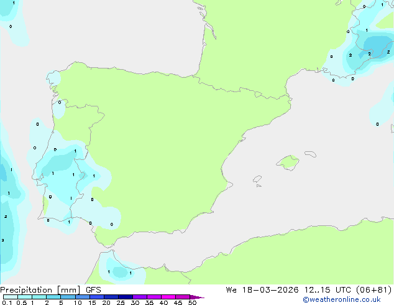Click the legend value label '30'

point(135,303)
